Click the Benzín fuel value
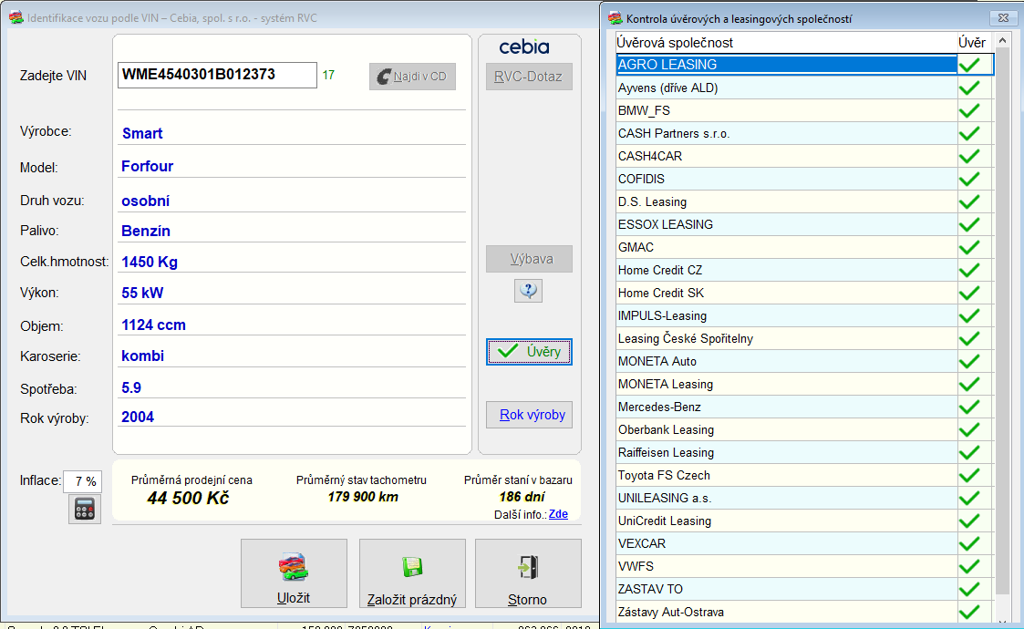Screen dimensions: 1024x629 [146, 232]
